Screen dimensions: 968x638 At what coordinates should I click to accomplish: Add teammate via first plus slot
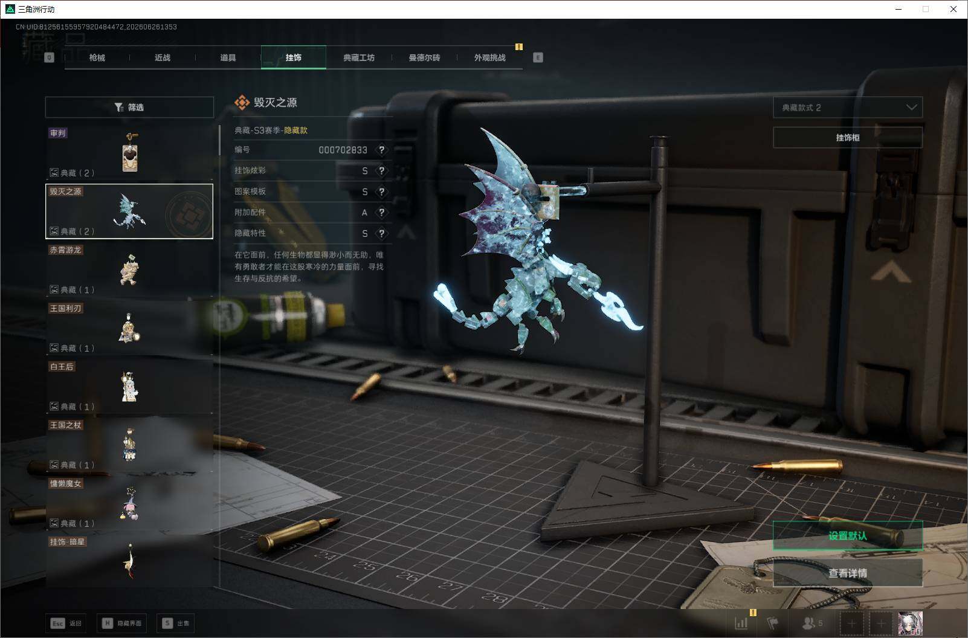click(852, 623)
